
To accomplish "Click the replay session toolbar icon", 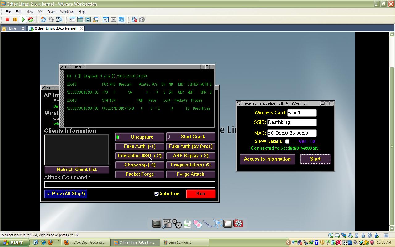I will (142, 19).
